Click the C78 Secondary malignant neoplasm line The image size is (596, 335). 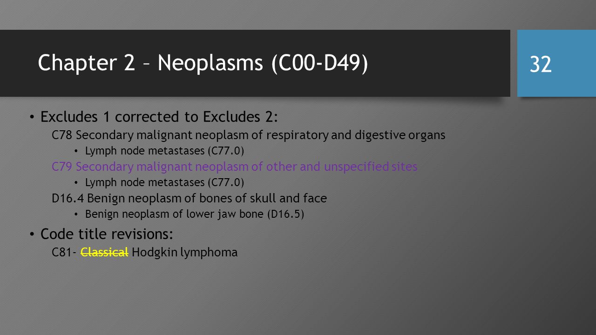(249, 135)
